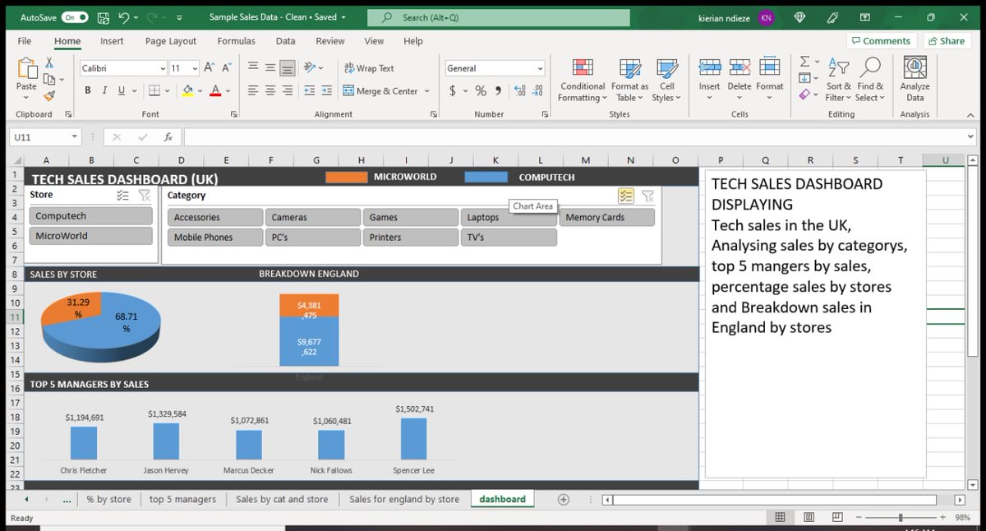Open Cell Styles gallery

coord(666,80)
